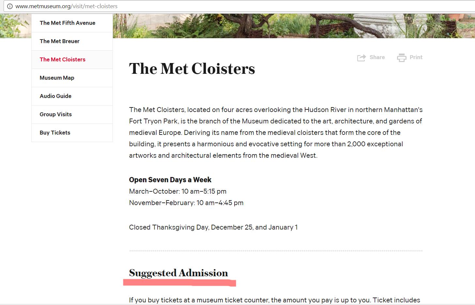
Task: Click the Print text link
Action: point(416,57)
